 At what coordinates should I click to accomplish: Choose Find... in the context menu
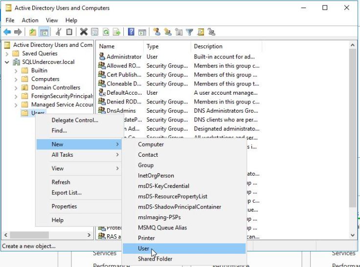(x=79, y=131)
